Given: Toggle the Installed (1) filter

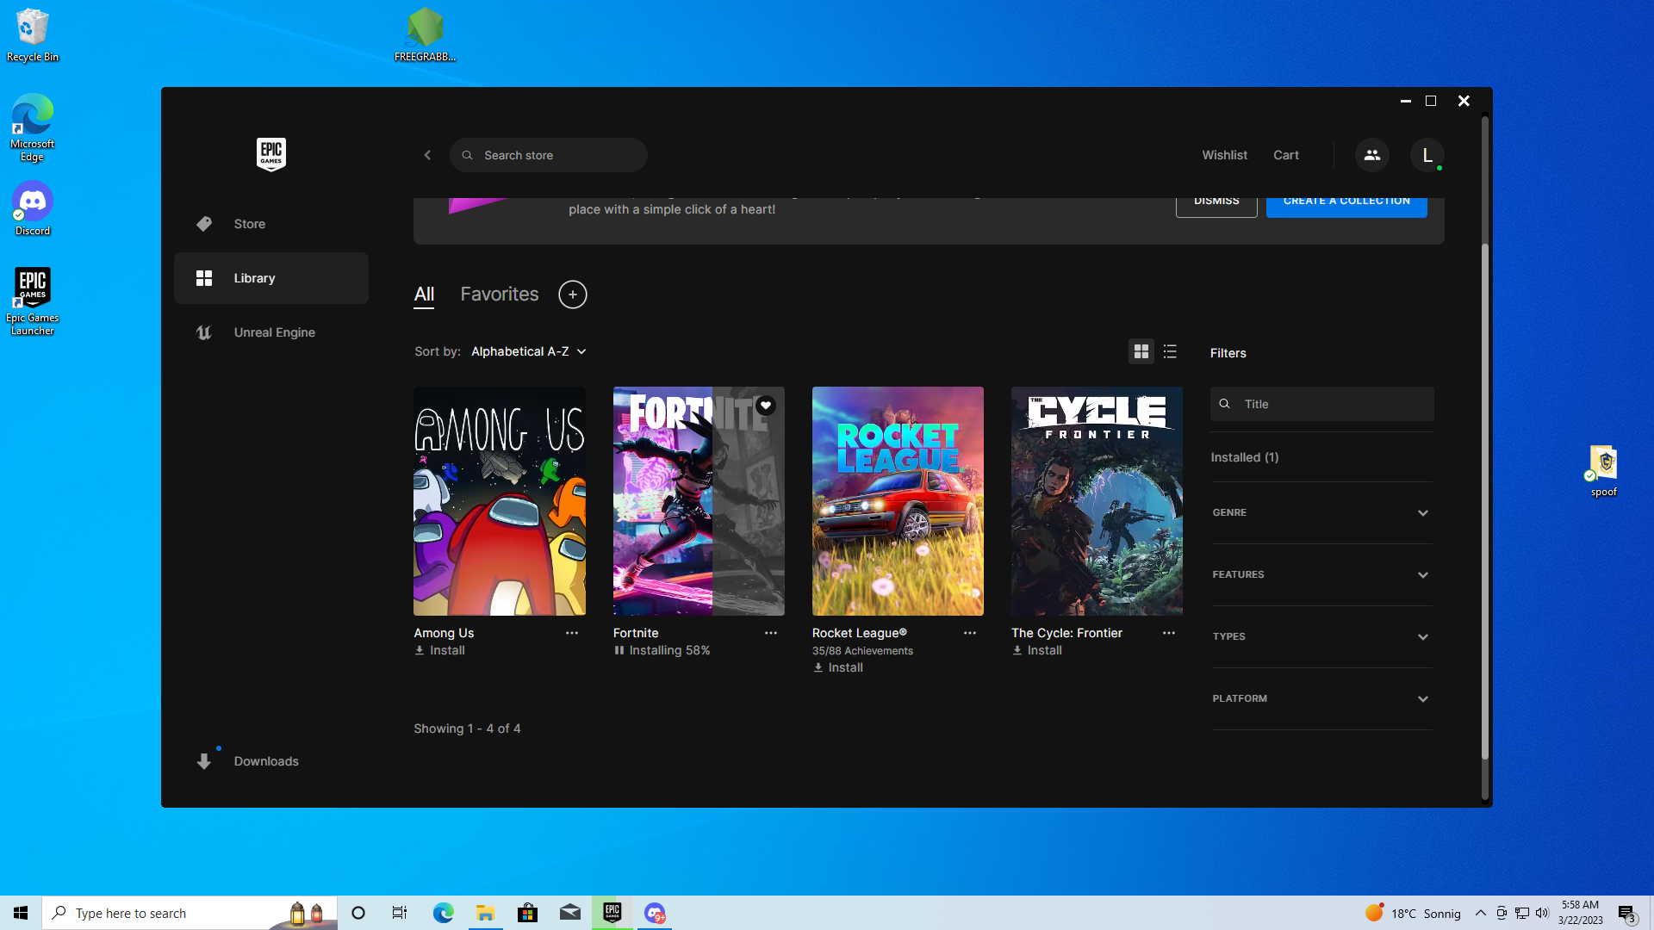Looking at the screenshot, I should coord(1244,457).
